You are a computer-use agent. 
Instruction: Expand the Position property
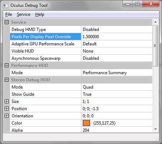6,109
